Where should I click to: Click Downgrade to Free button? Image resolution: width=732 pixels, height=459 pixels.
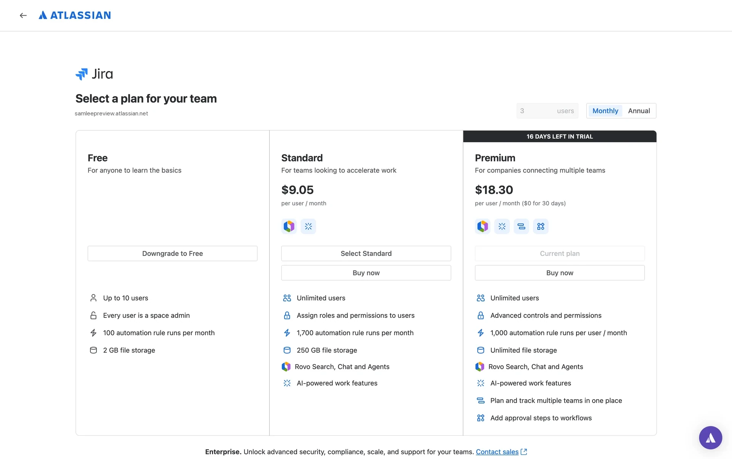tap(172, 253)
